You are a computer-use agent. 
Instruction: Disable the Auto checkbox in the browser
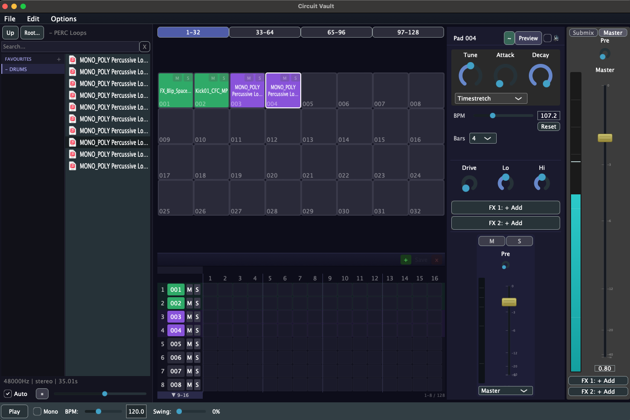[x=7, y=394]
